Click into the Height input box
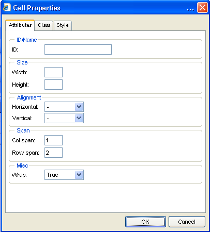The width and height of the screenshot is (210, 232). [x=53, y=85]
